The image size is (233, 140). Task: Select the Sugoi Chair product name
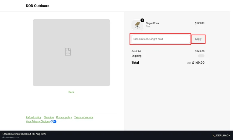coord(153,23)
